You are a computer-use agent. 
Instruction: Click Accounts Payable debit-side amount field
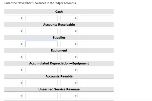click(41, 83)
